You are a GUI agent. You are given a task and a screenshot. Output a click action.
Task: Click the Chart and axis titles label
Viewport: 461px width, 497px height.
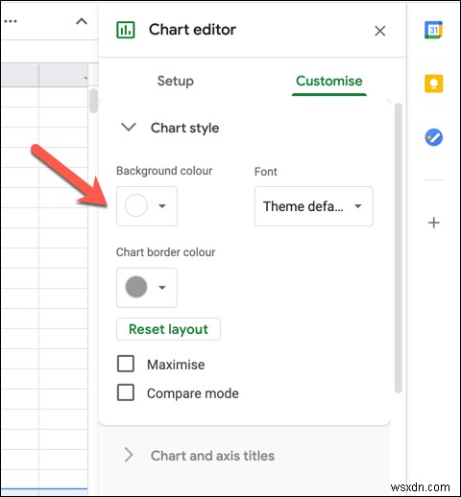coord(212,456)
